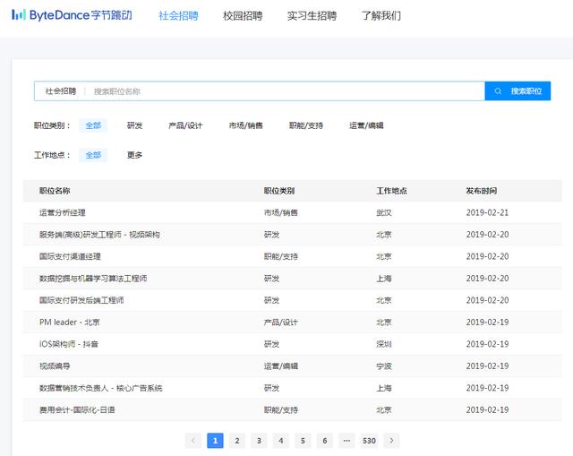
Task: Open the 数据挖掘与机器学习算法工程师 posting
Action: click(93, 279)
